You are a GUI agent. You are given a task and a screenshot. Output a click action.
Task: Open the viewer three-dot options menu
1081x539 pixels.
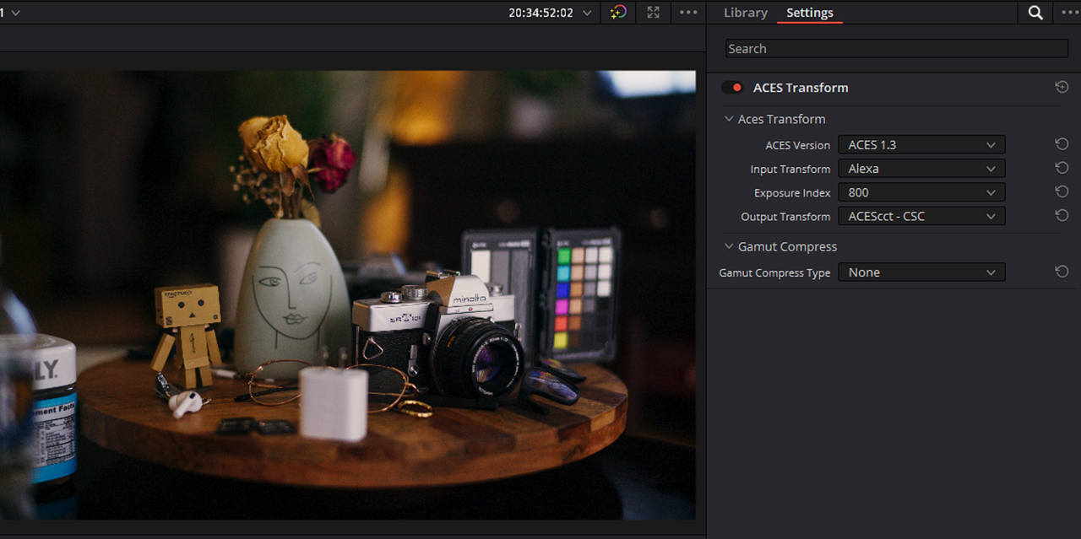point(688,13)
